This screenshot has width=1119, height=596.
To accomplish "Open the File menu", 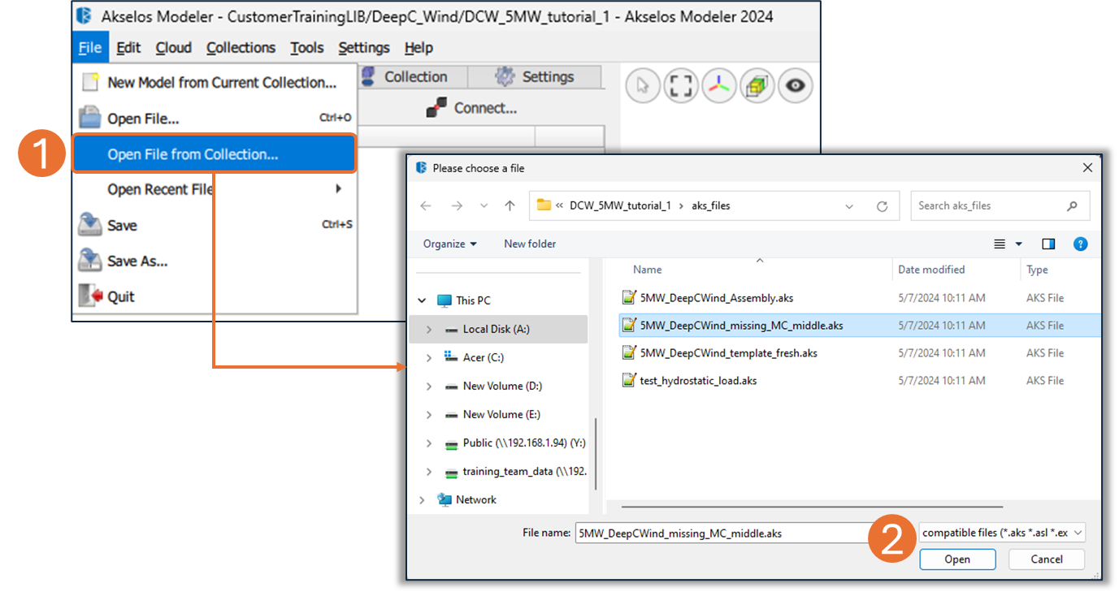I will pos(90,48).
